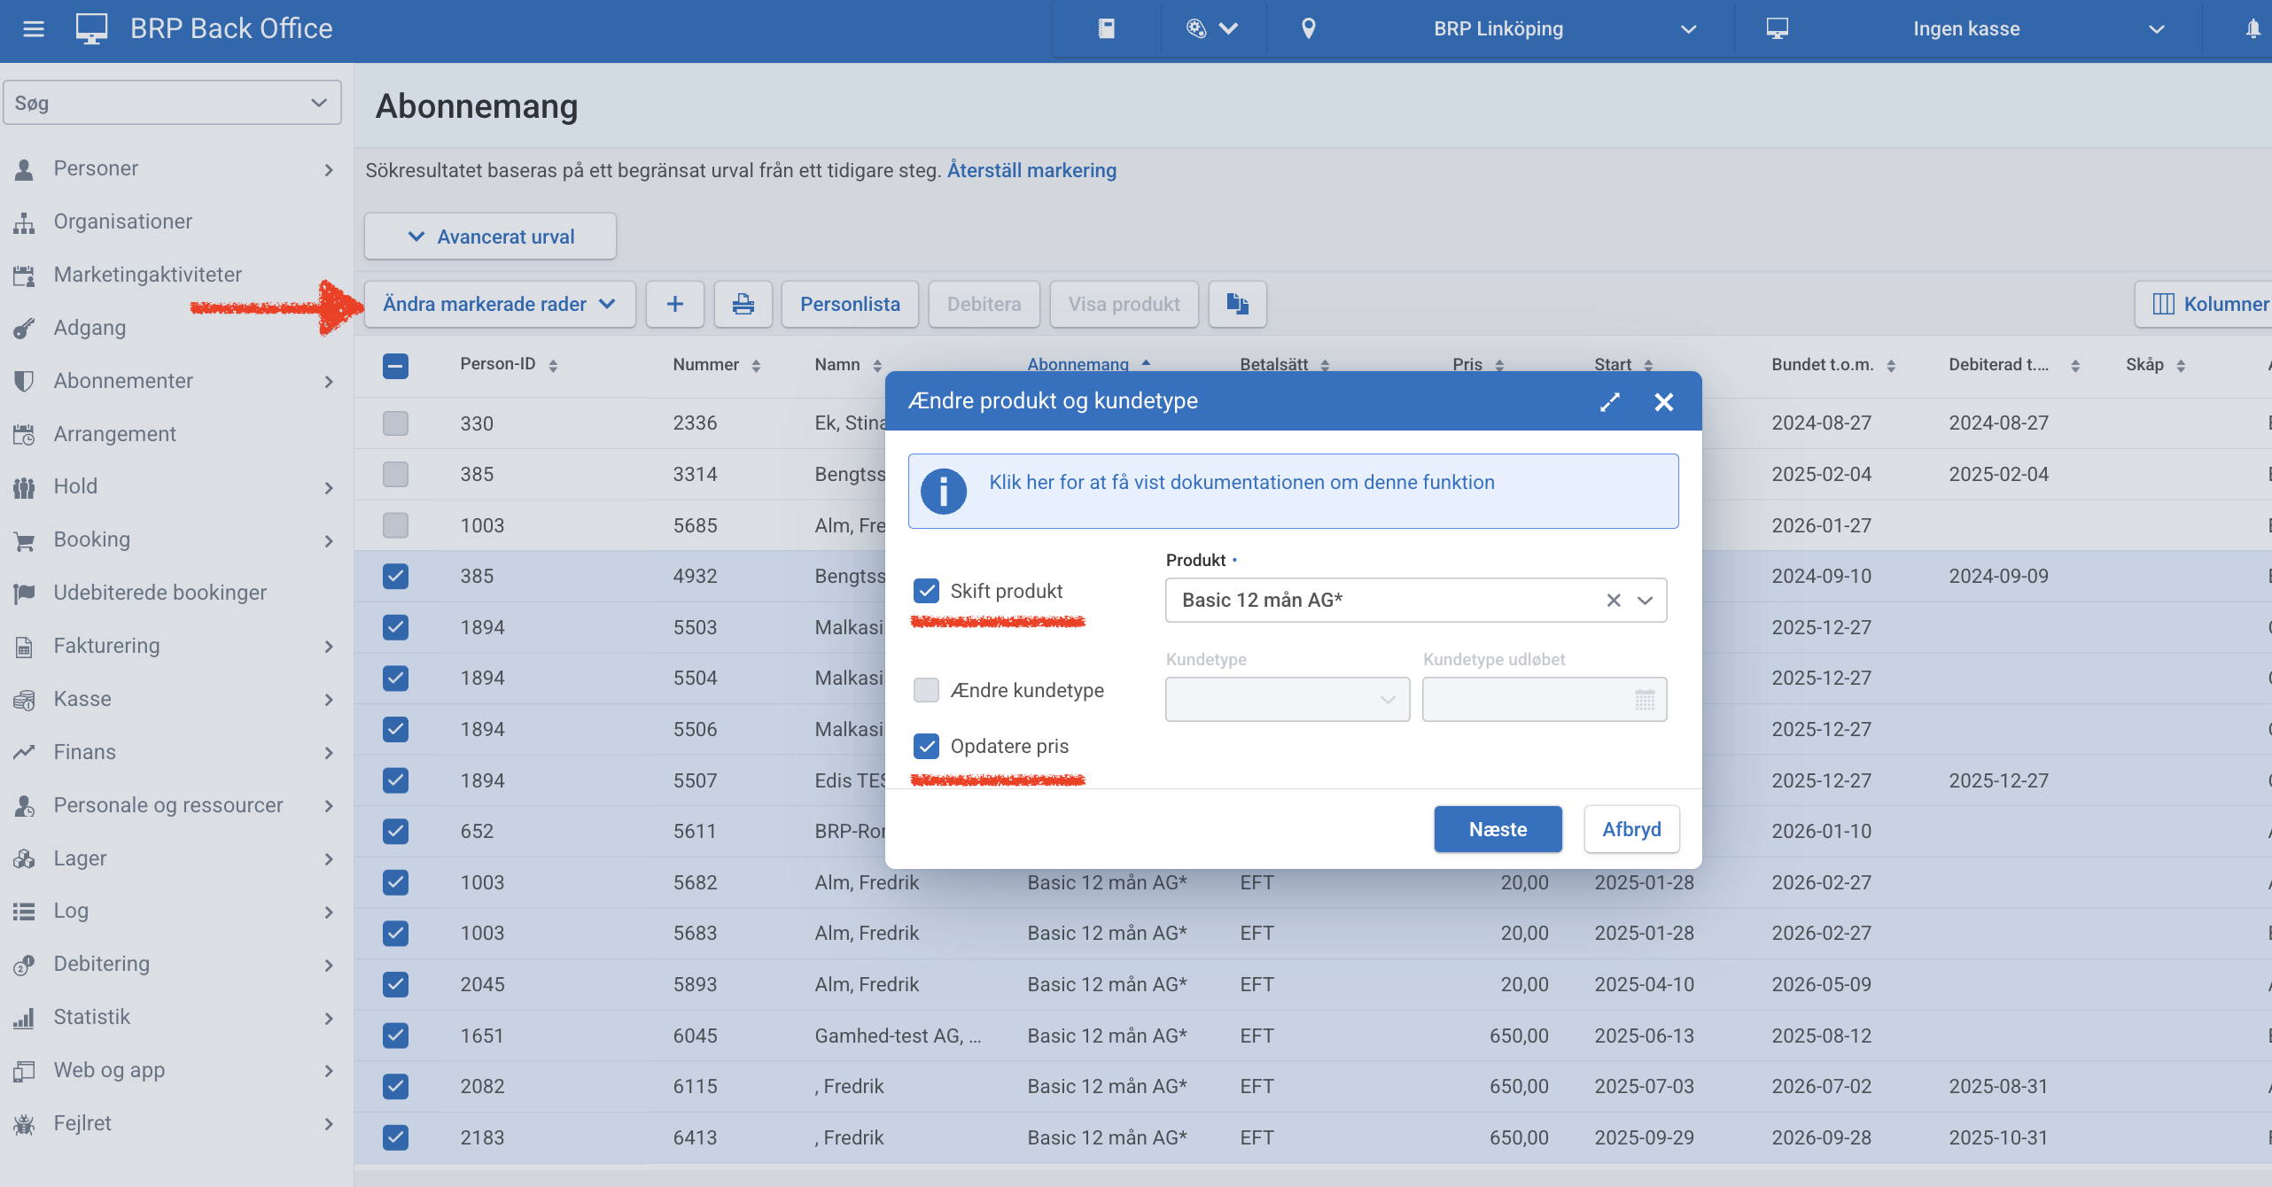Uncheck the Skift produkt checkbox

(926, 591)
